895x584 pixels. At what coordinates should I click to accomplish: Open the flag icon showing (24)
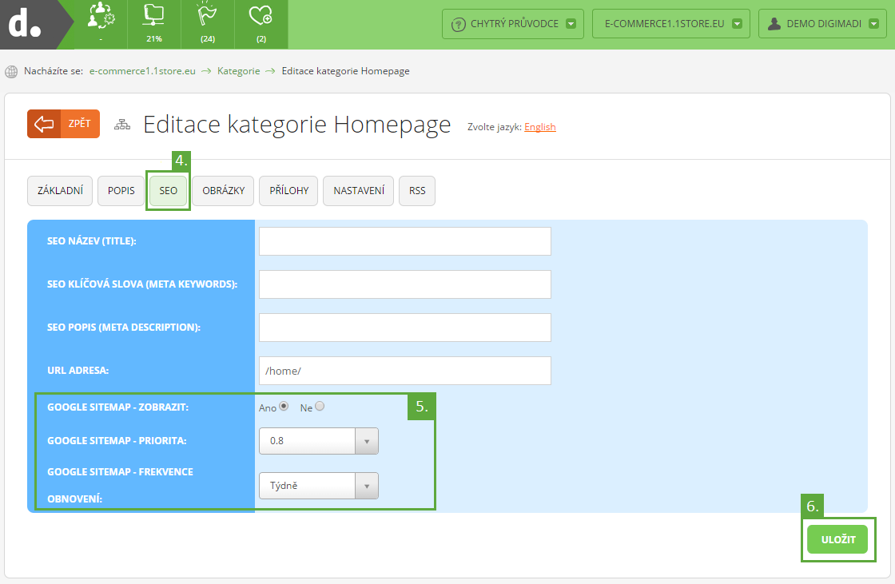207,15
